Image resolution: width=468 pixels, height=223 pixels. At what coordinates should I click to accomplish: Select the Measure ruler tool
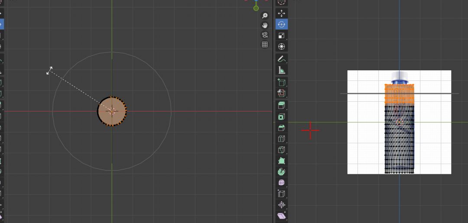[x=282, y=70]
